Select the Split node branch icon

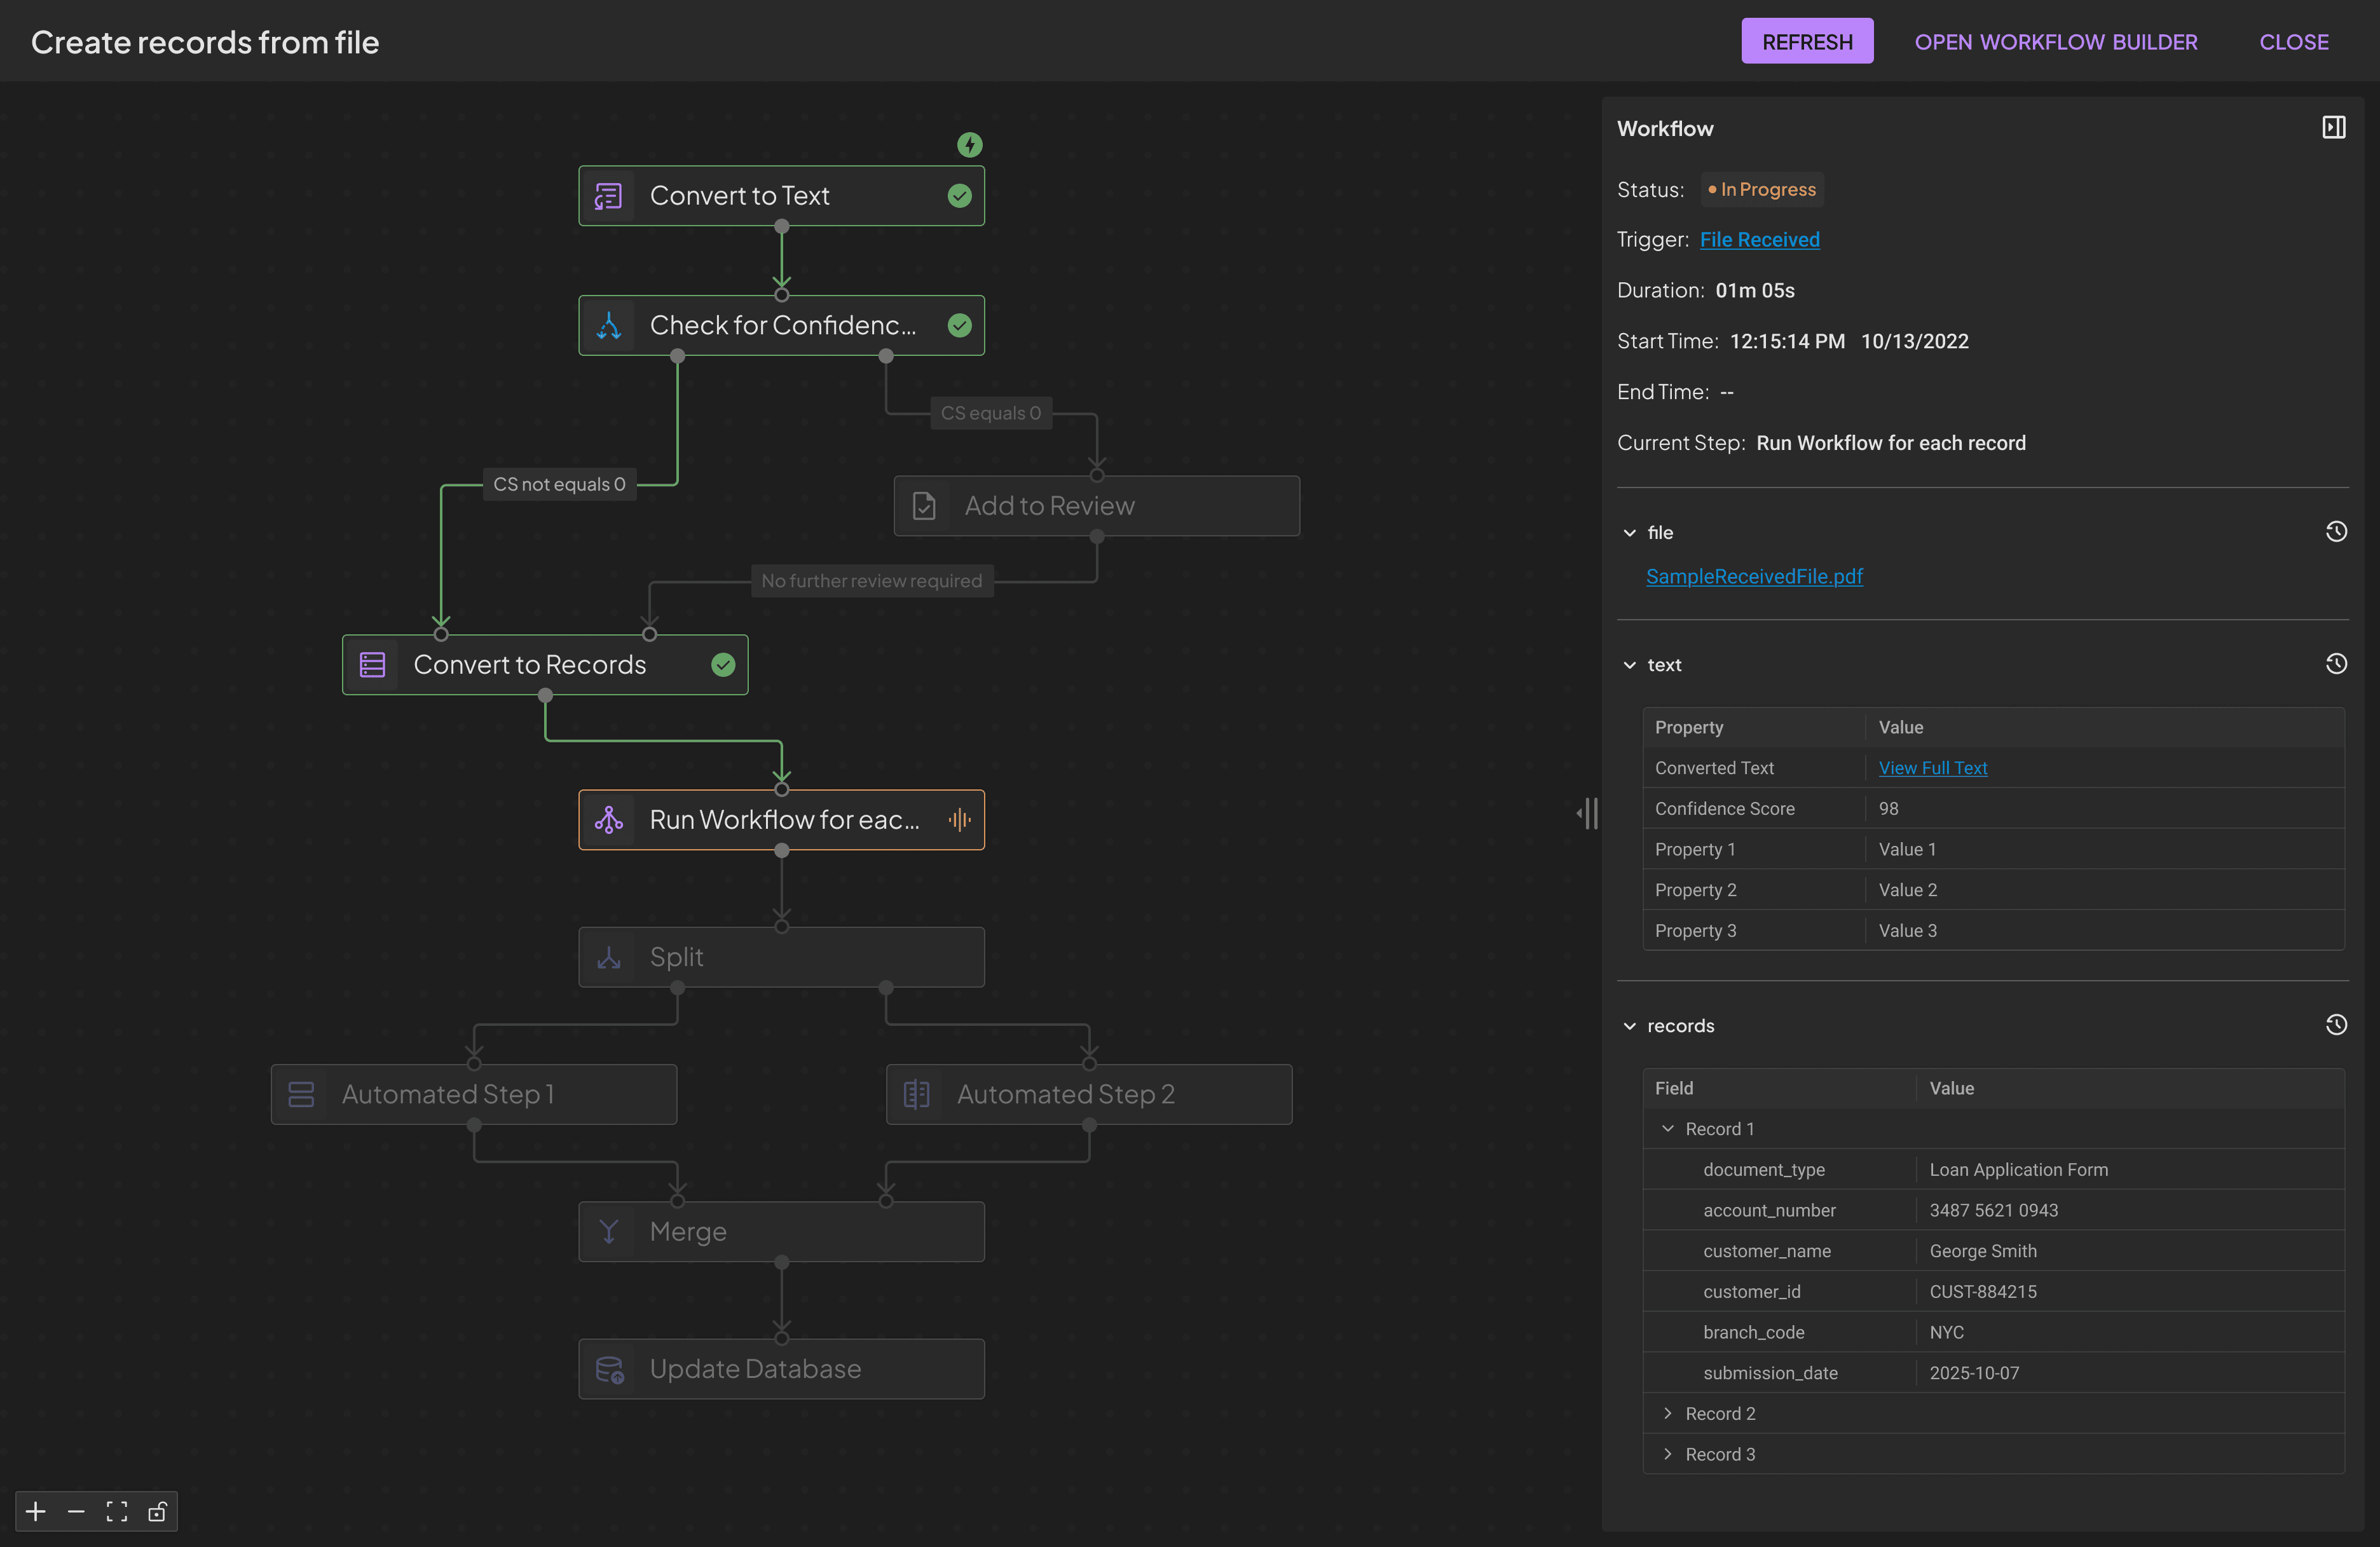click(609, 956)
